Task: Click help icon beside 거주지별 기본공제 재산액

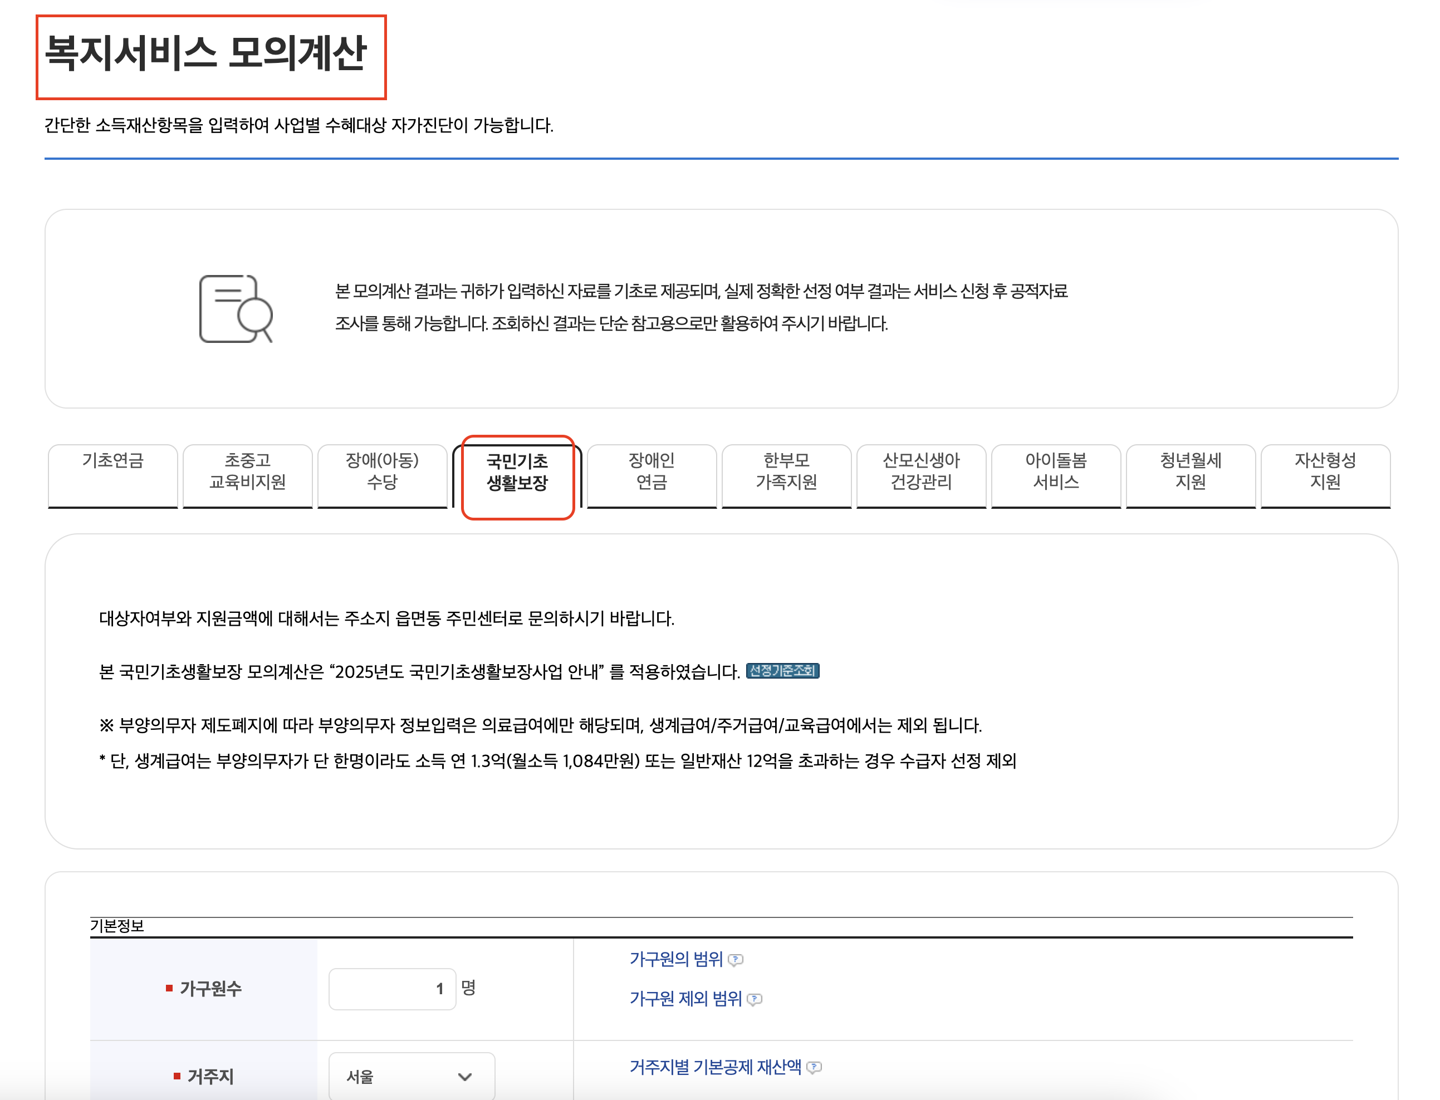Action: coord(814,1067)
